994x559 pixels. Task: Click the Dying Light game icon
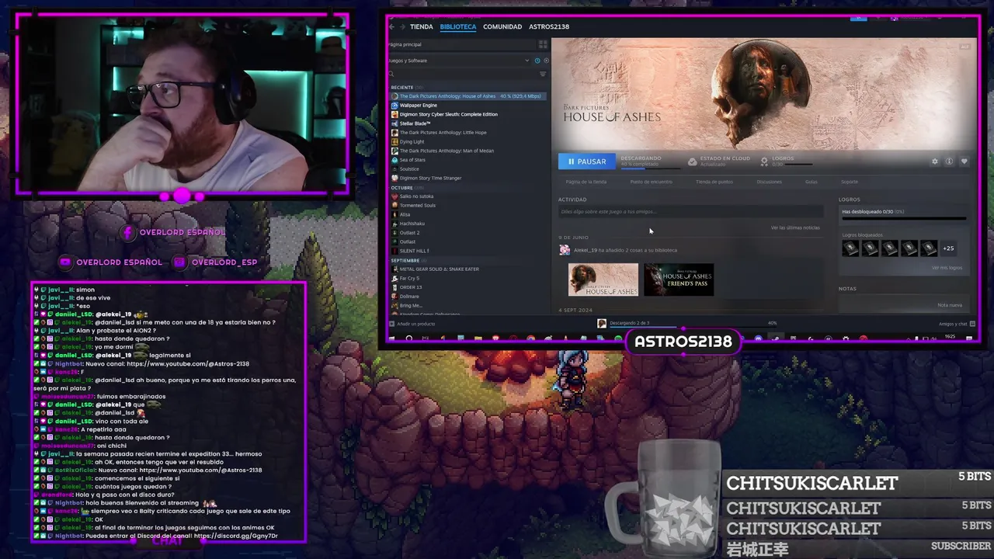(x=394, y=141)
